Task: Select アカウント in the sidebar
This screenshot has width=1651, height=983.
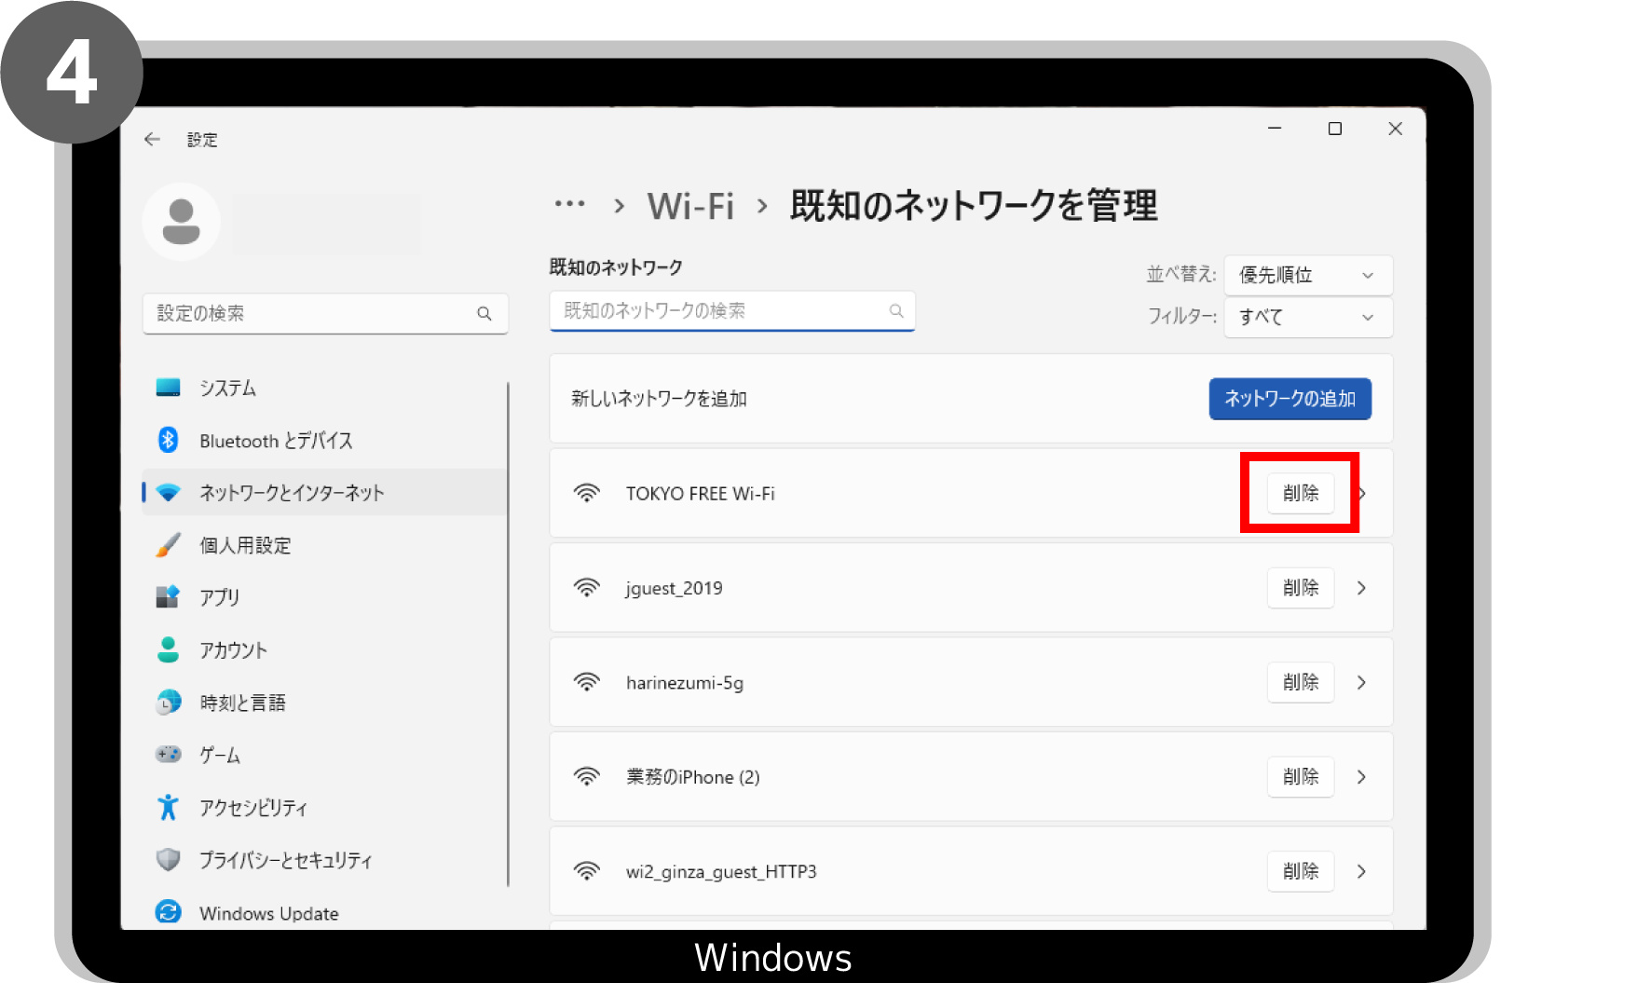Action: (x=233, y=650)
